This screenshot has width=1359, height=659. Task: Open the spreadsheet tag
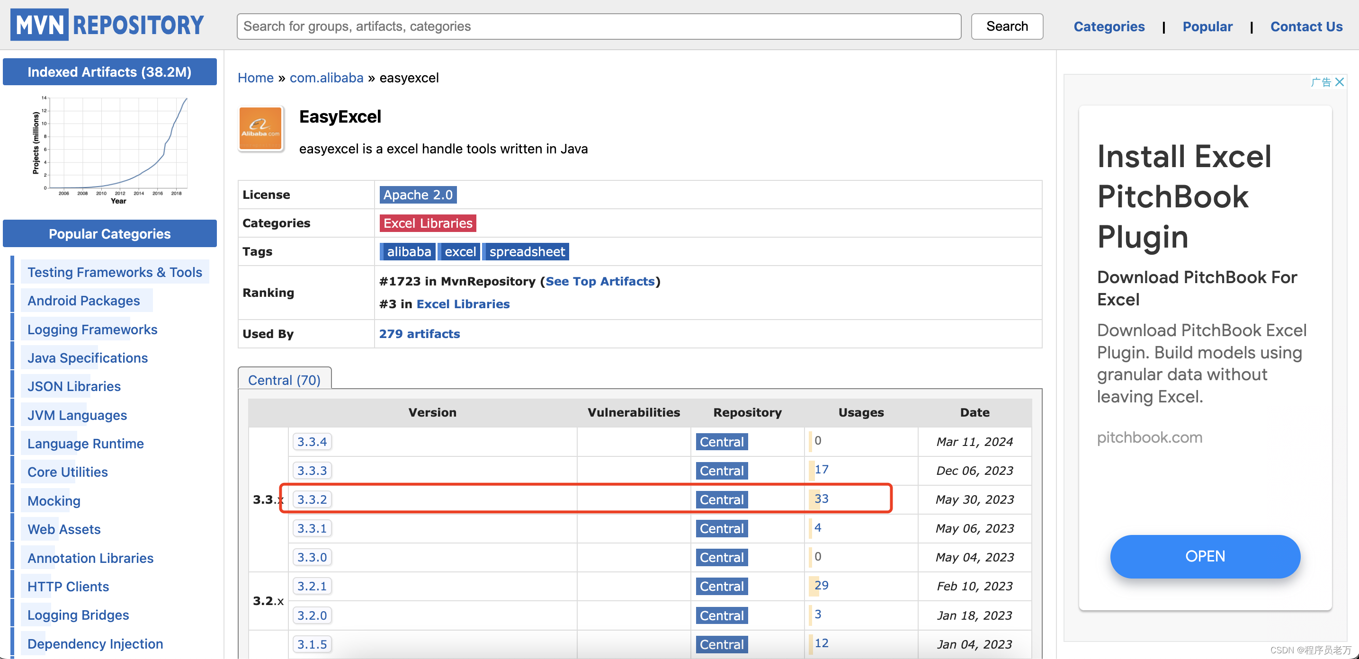pyautogui.click(x=526, y=251)
